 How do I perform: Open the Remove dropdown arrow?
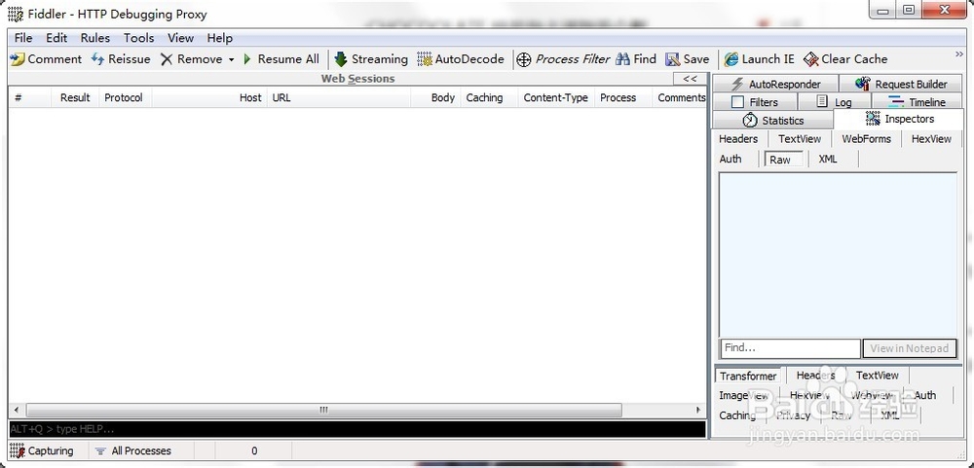point(231,59)
